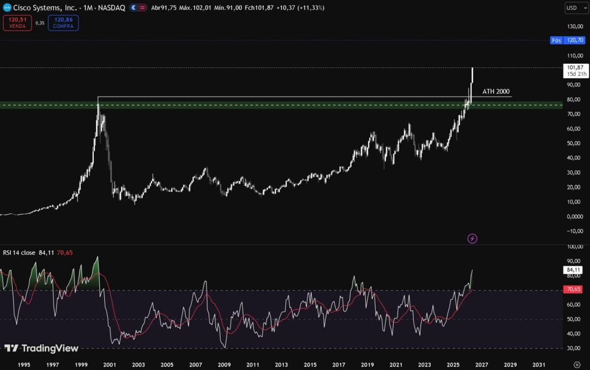Click the Mín.91,00 low value
Screen dimensions: 590x370
click(228, 7)
